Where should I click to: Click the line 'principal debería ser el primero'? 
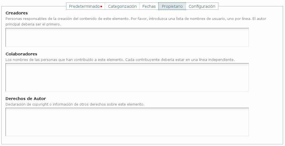(x=33, y=24)
